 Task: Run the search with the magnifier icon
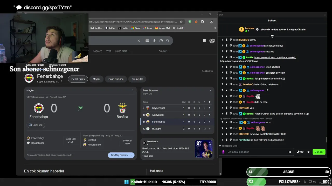pos(168,41)
